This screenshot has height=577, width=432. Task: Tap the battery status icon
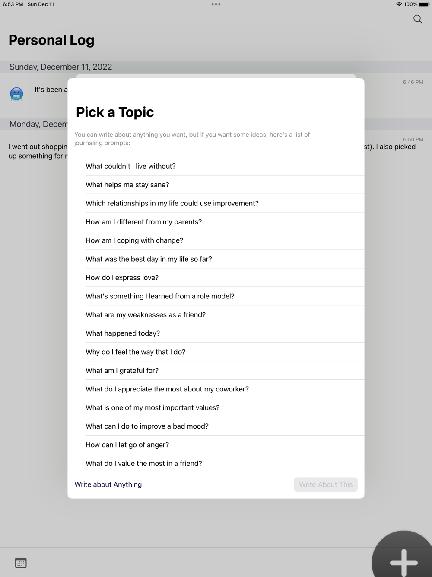[424, 4]
